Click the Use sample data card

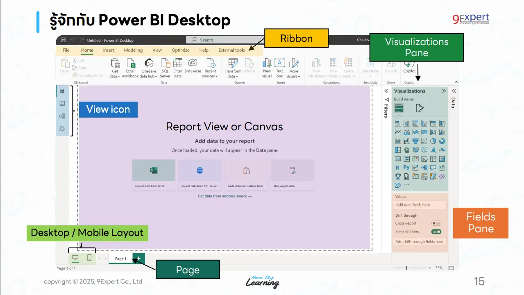[293, 175]
